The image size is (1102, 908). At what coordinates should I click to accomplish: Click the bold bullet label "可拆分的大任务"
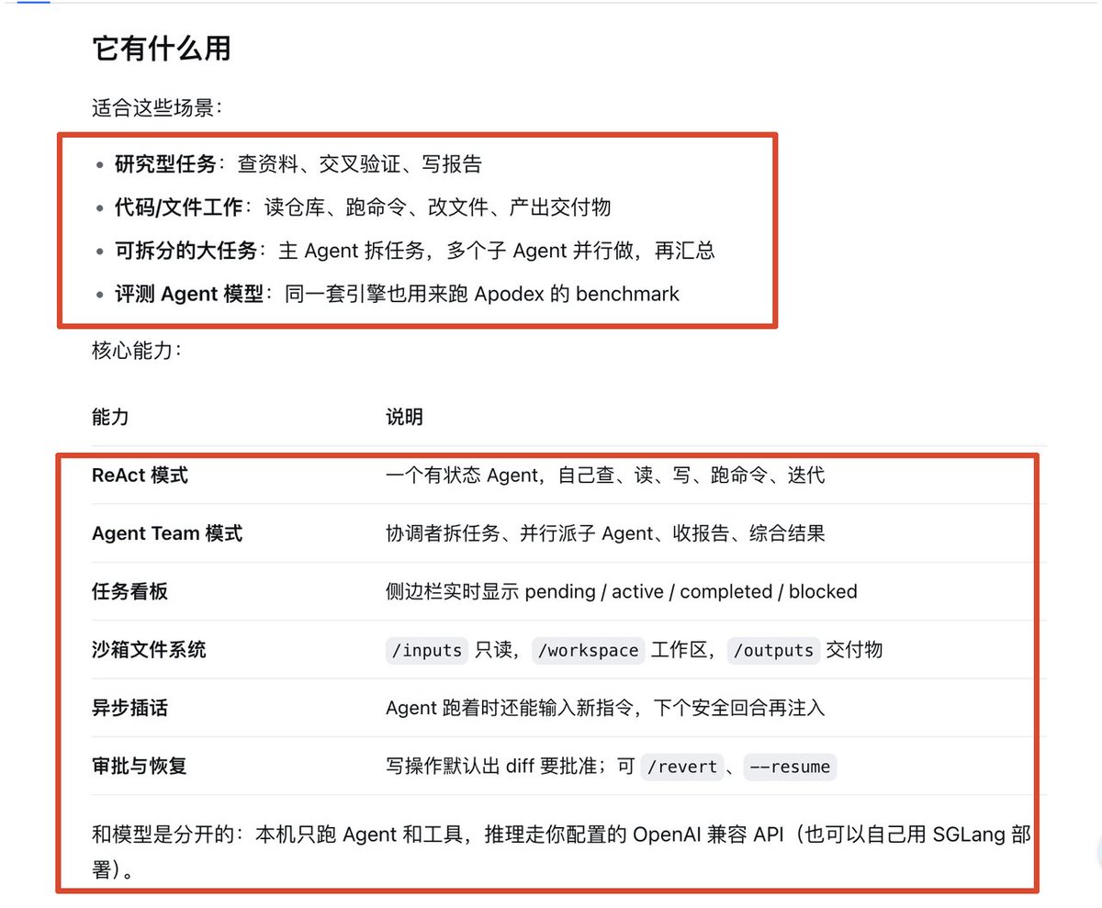186,251
